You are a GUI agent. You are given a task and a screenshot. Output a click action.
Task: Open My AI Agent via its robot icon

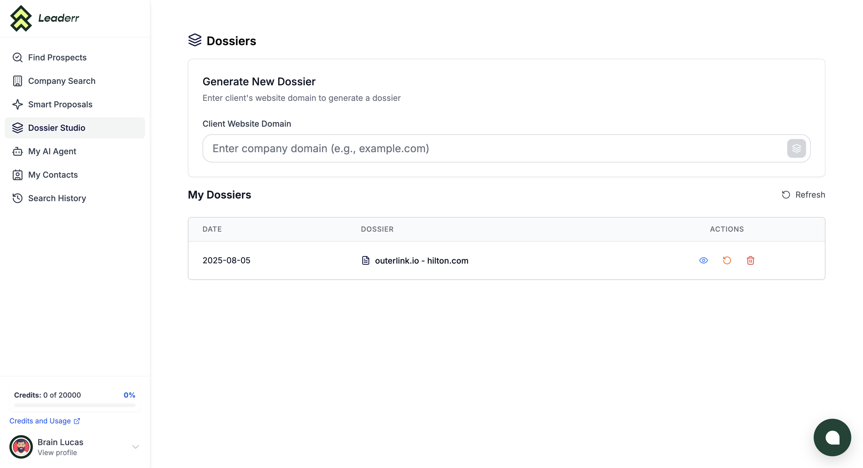tap(17, 151)
